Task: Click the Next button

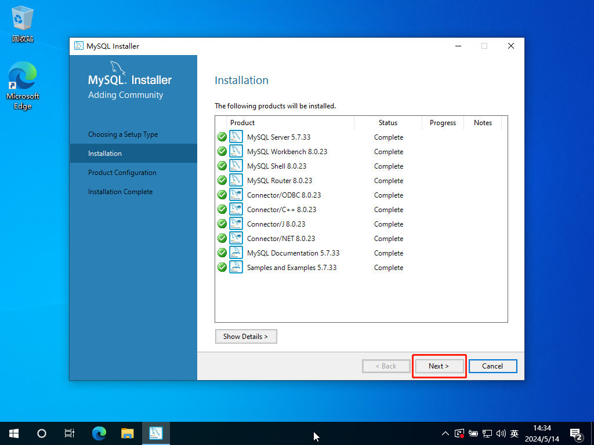Action: [439, 366]
